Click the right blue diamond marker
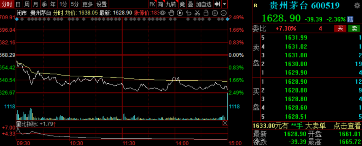Viewport: 362px width, 146px height. click(227, 19)
